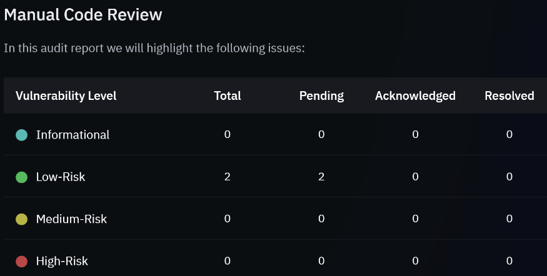Viewport: 547px width, 276px height.
Task: Click the yellow Medium-Risk severity dot
Action: pyautogui.click(x=22, y=219)
